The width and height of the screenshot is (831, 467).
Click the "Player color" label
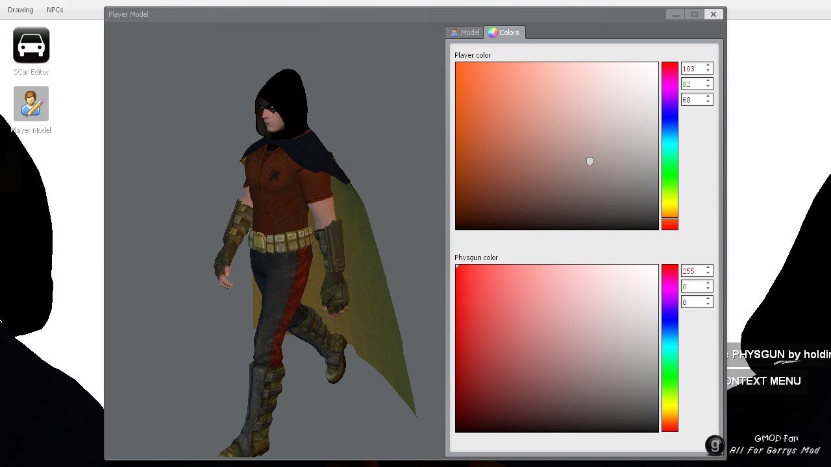473,55
